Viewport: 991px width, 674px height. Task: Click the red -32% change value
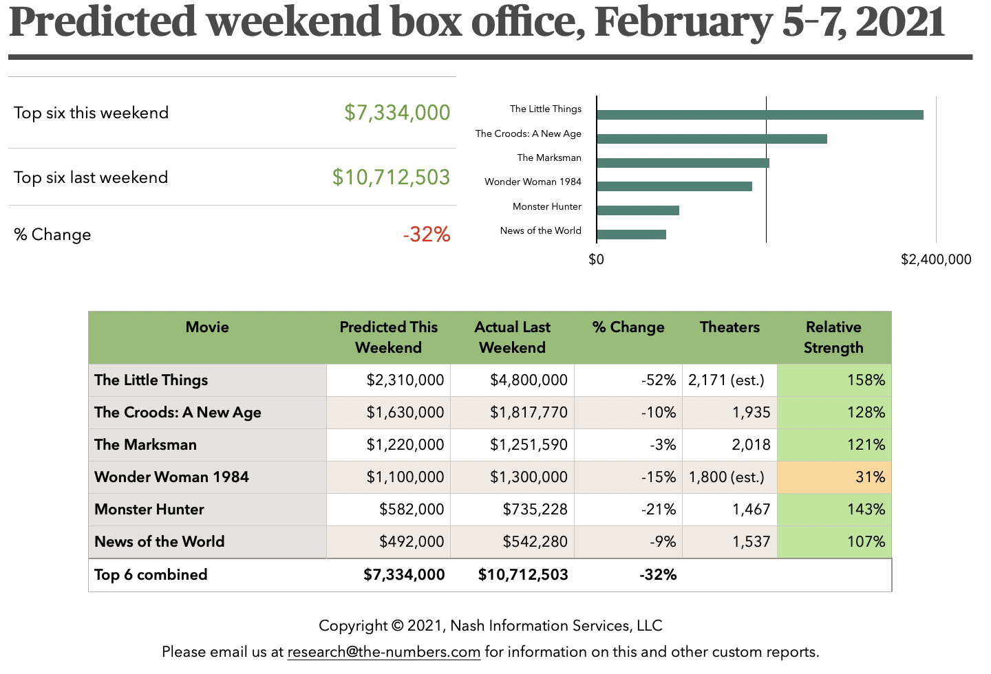(x=427, y=235)
